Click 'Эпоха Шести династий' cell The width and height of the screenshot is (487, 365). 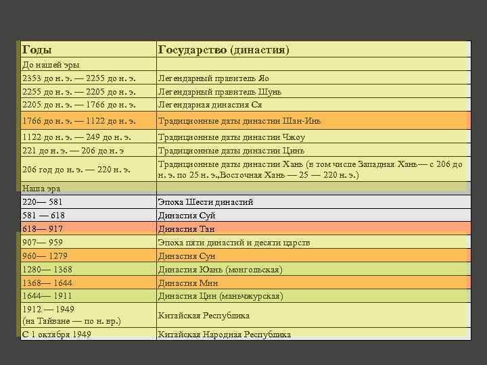[x=314, y=201]
